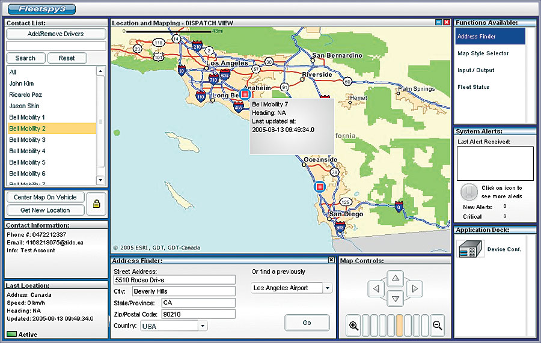This screenshot has width=541, height=343.
Task: Select Bell Mobility 2 in the contact list
Action: click(x=52, y=129)
